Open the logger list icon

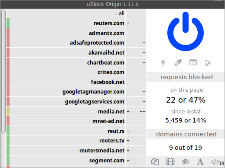point(193,63)
